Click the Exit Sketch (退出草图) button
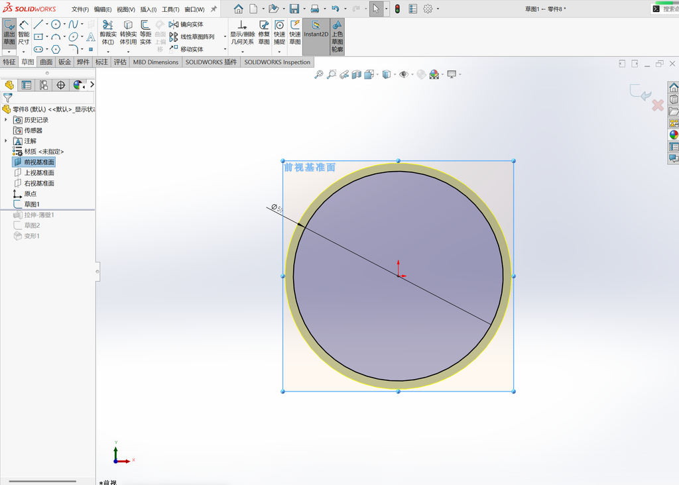Image resolution: width=679 pixels, height=485 pixels. 9,32
